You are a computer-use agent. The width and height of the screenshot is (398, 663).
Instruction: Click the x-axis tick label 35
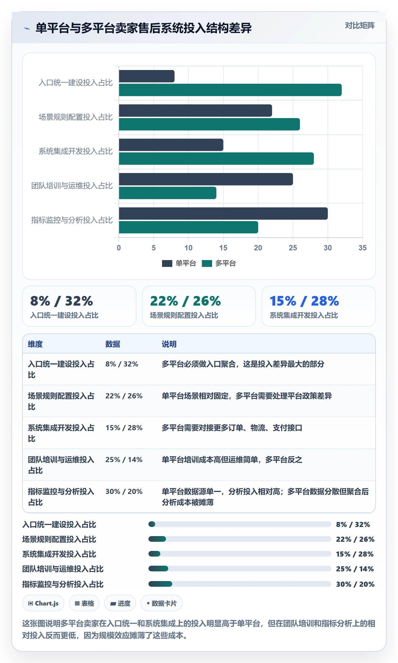pyautogui.click(x=362, y=248)
